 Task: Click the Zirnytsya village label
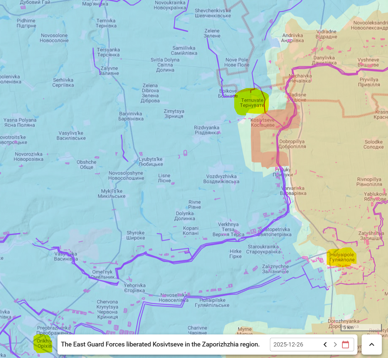tap(174, 114)
